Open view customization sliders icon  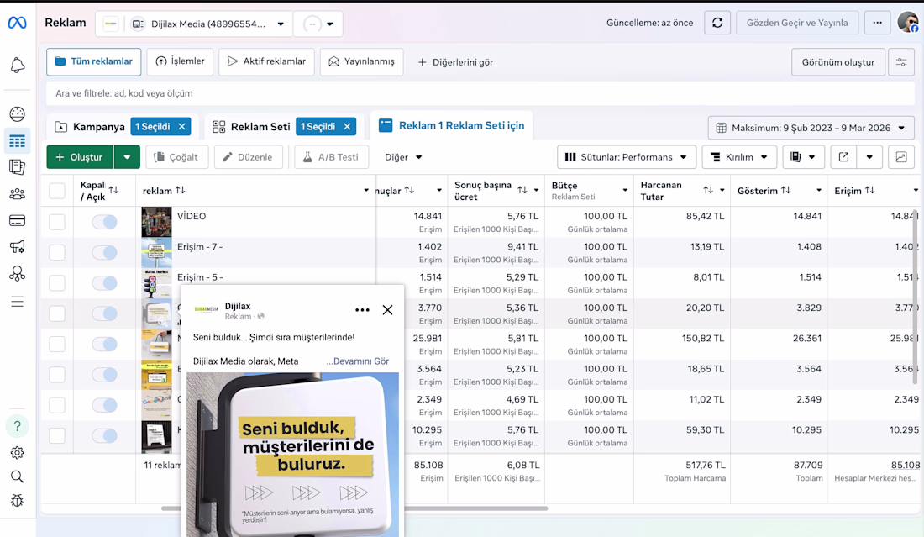(x=901, y=62)
